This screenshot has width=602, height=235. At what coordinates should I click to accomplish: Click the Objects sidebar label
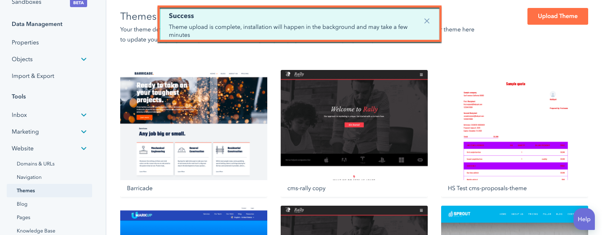coord(22,59)
